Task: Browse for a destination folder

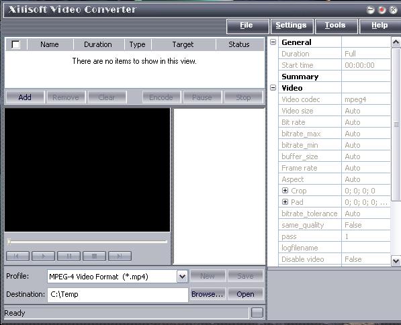Action: 208,295
